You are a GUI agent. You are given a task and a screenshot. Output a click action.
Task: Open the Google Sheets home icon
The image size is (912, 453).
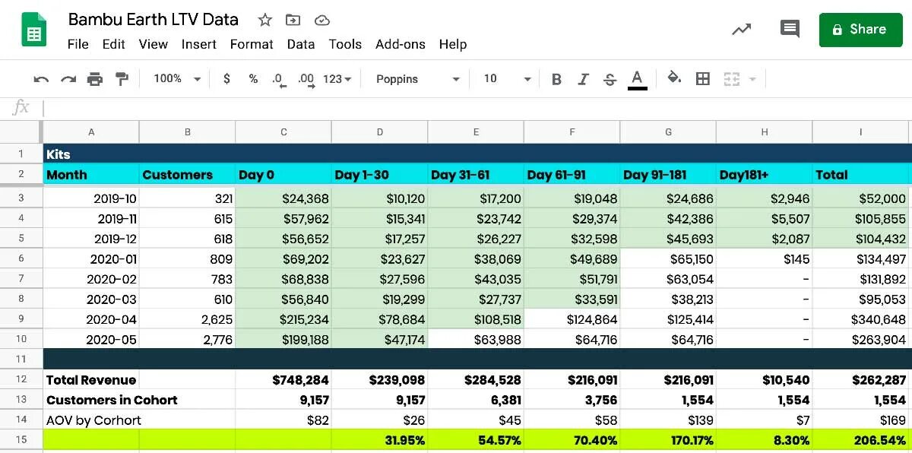coord(33,30)
